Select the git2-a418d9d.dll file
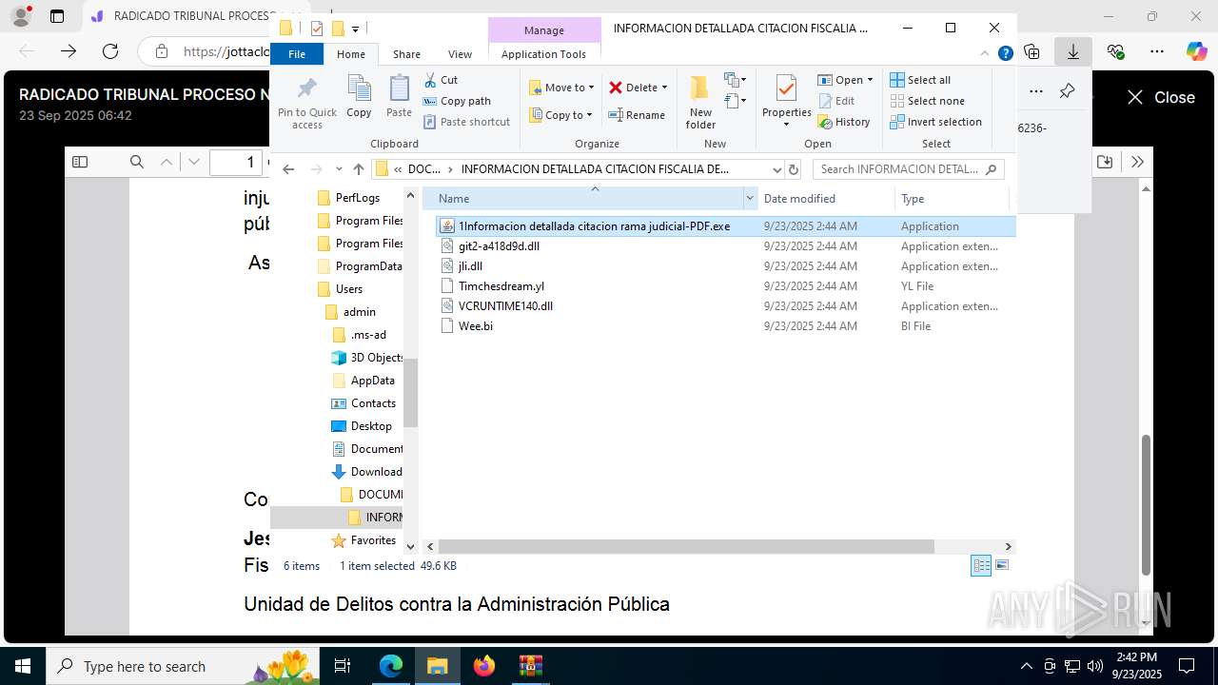Image resolution: width=1218 pixels, height=685 pixels. 499,246
